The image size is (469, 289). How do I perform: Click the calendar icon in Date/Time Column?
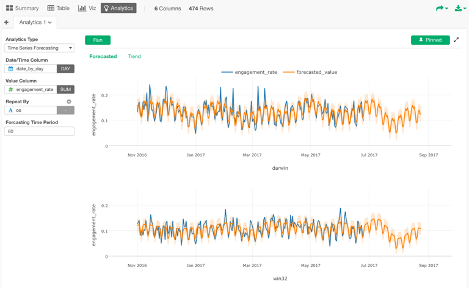click(x=10, y=69)
